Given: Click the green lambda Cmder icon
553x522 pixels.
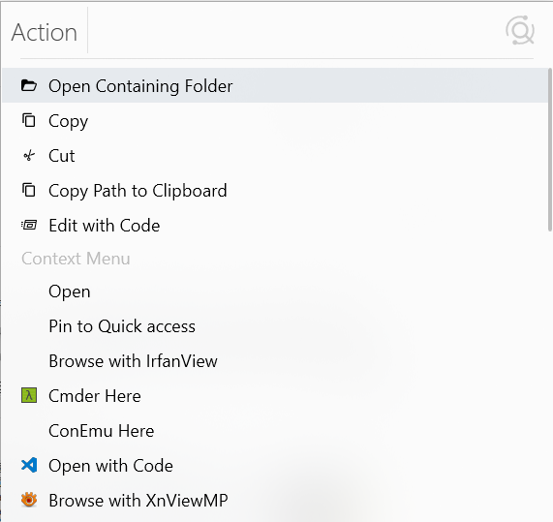Looking at the screenshot, I should coord(29,395).
